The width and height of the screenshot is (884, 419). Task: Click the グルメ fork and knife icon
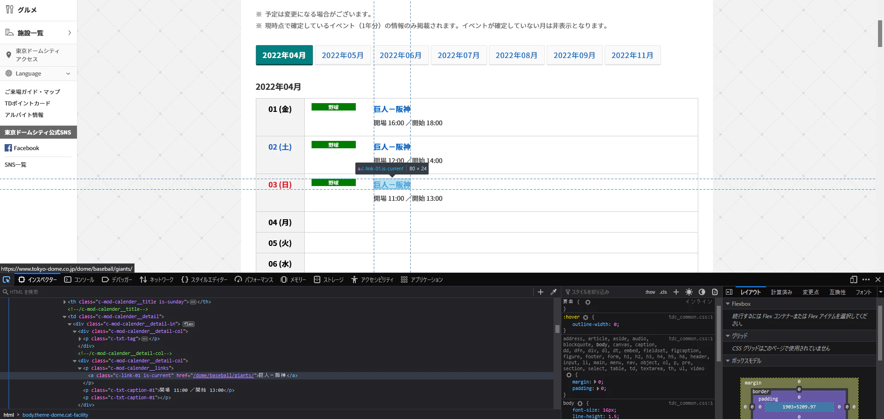click(9, 9)
